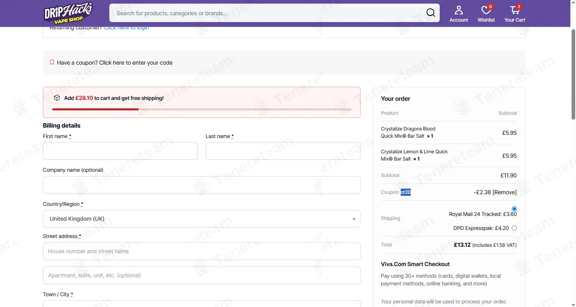Remove the cr20 coupon
Viewport: 576px width, 307px height.
504,192
